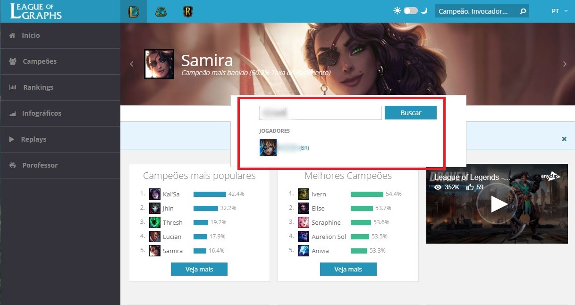Click Veja mais under Melhores Campeões

(x=348, y=269)
